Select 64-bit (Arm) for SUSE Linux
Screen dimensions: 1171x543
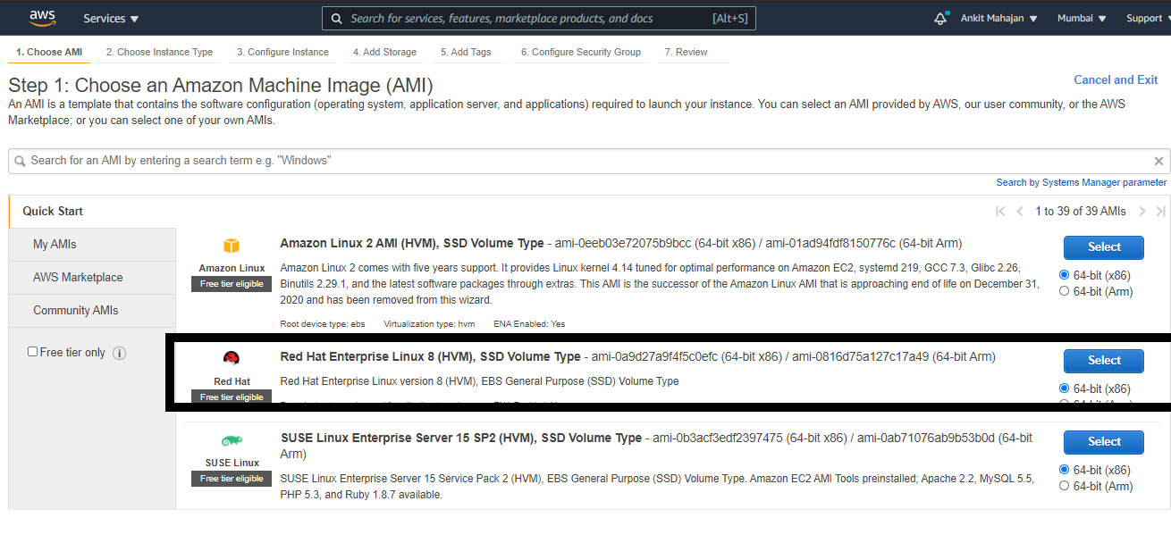[1064, 486]
